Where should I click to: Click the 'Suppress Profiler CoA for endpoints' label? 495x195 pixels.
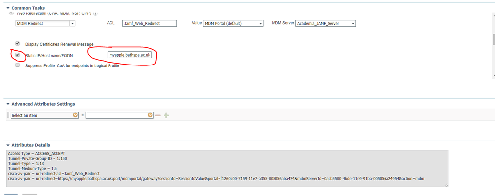72,66
